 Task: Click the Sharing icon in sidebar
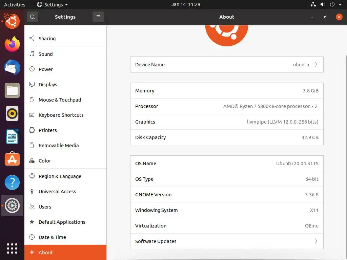32,38
